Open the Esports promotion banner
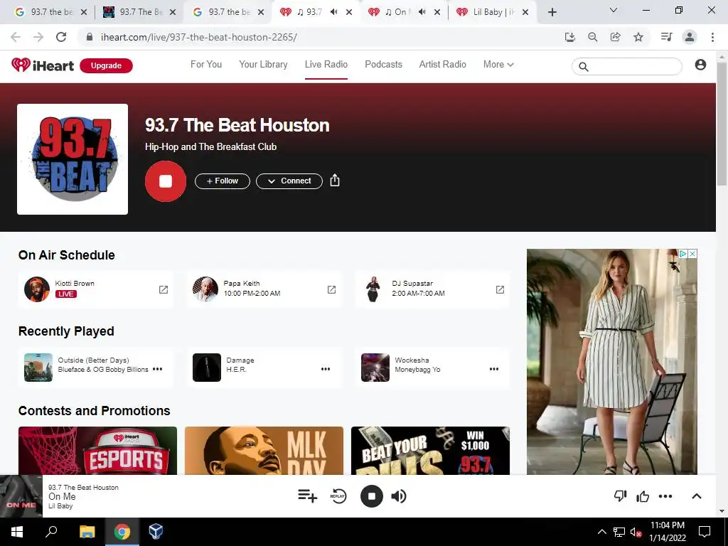The height and width of the screenshot is (546, 728). 97,450
